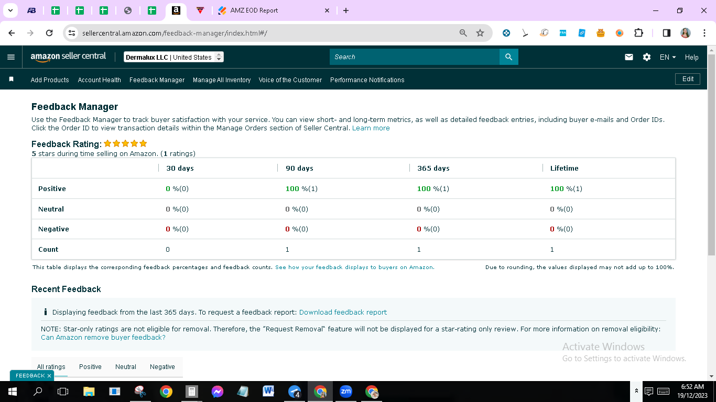Open the Seller Central hamburger menu
The height and width of the screenshot is (402, 716).
pos(11,57)
